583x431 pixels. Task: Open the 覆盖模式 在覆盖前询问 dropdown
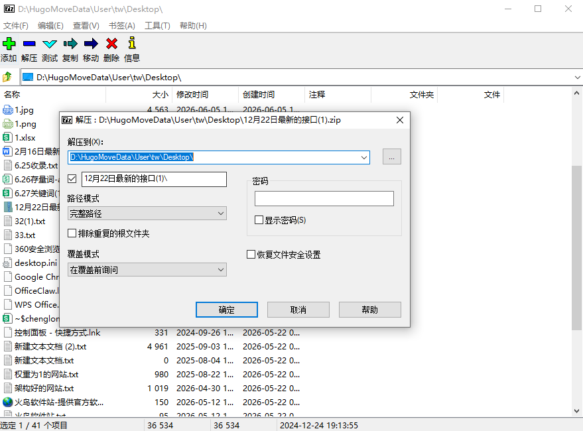pyautogui.click(x=147, y=270)
